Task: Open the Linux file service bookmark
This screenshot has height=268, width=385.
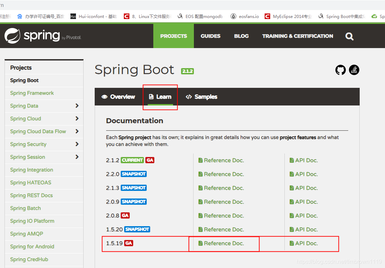Action: coord(147,16)
